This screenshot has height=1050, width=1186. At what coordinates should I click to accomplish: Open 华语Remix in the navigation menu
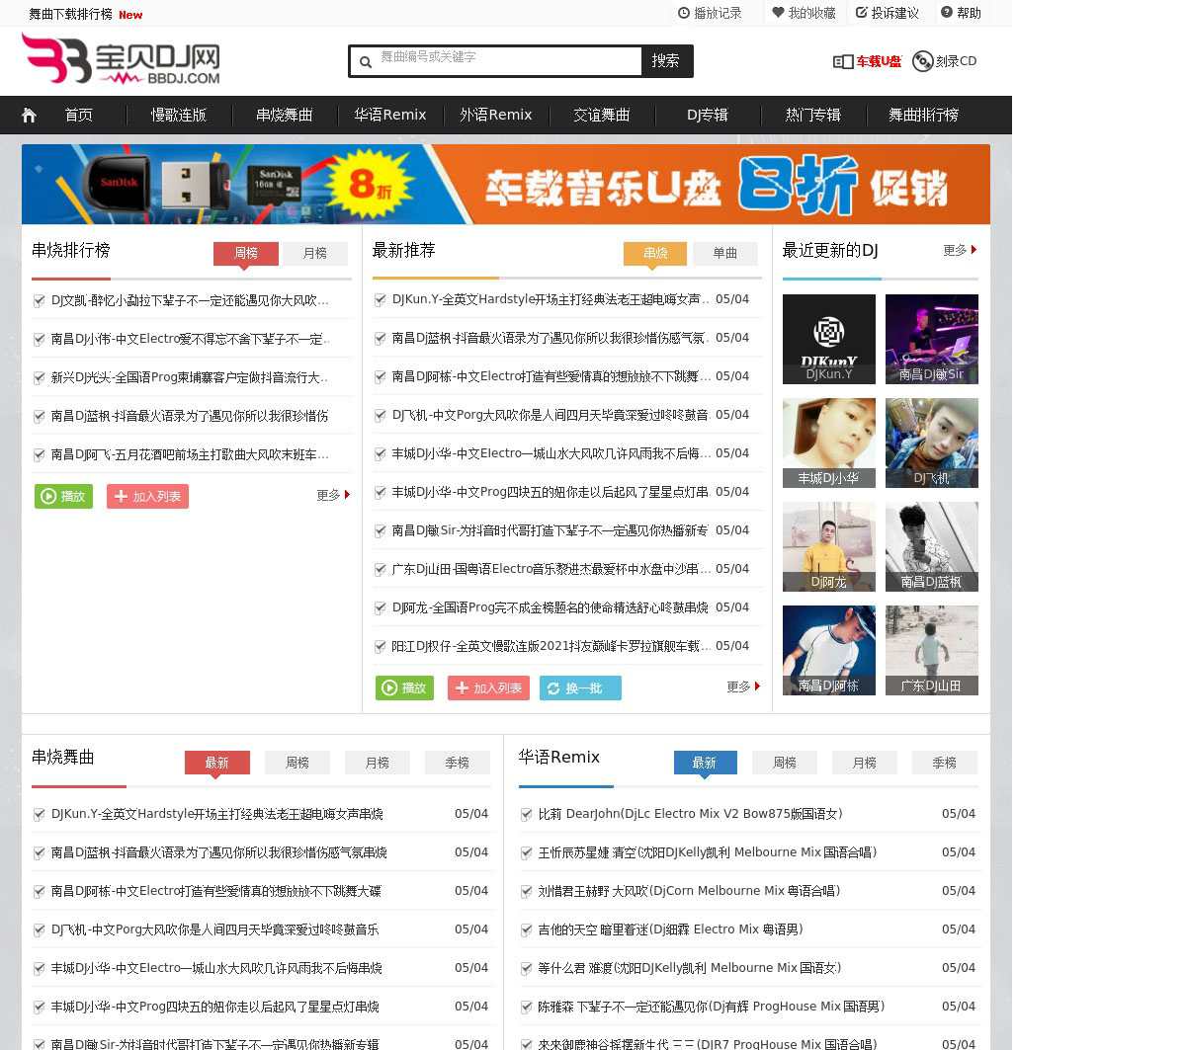click(389, 116)
